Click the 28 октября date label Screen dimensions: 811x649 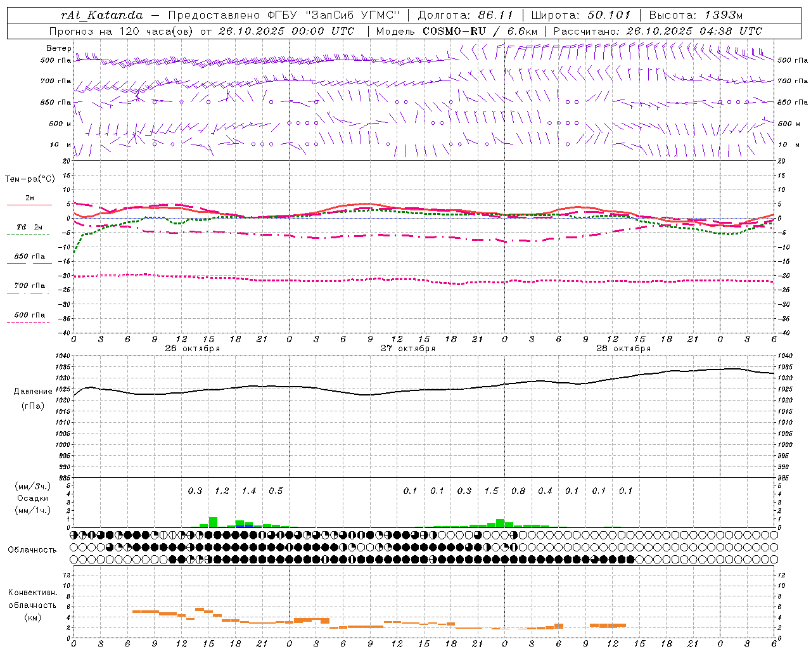[623, 349]
